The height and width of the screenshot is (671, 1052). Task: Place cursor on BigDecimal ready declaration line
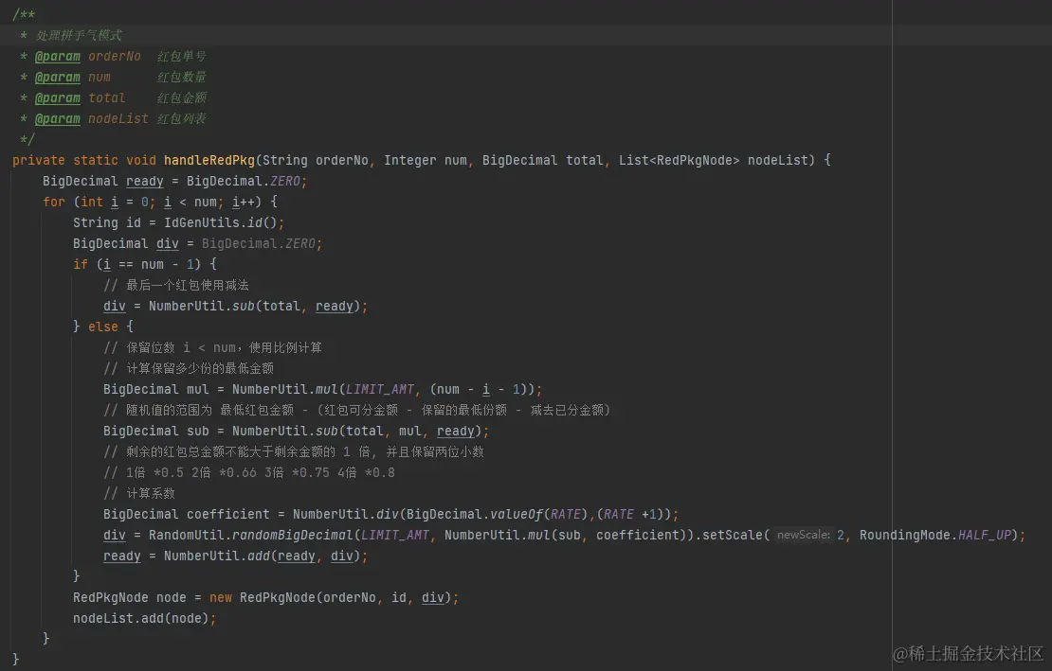[x=174, y=181]
